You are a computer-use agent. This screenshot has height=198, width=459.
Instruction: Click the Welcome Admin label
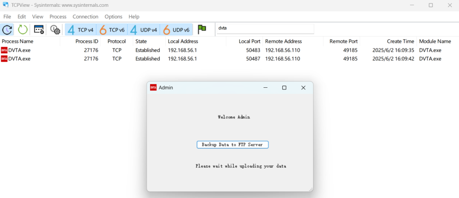[x=234, y=117]
